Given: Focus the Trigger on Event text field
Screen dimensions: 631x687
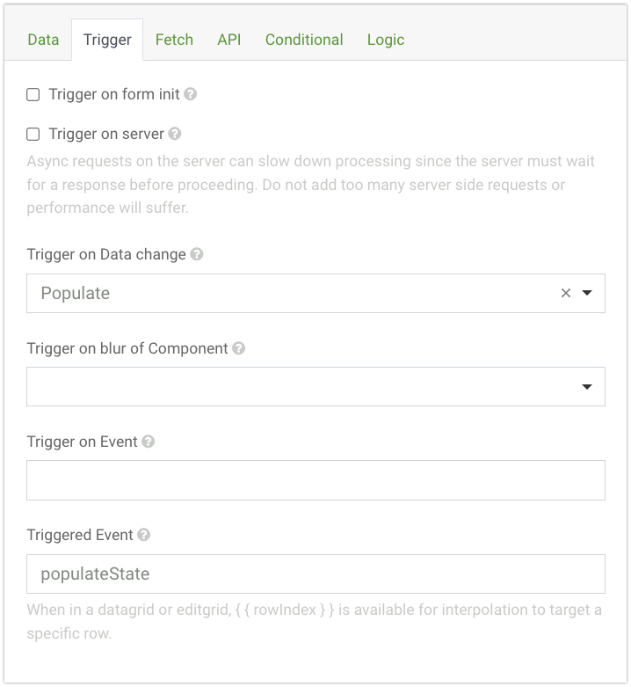Looking at the screenshot, I should [315, 480].
